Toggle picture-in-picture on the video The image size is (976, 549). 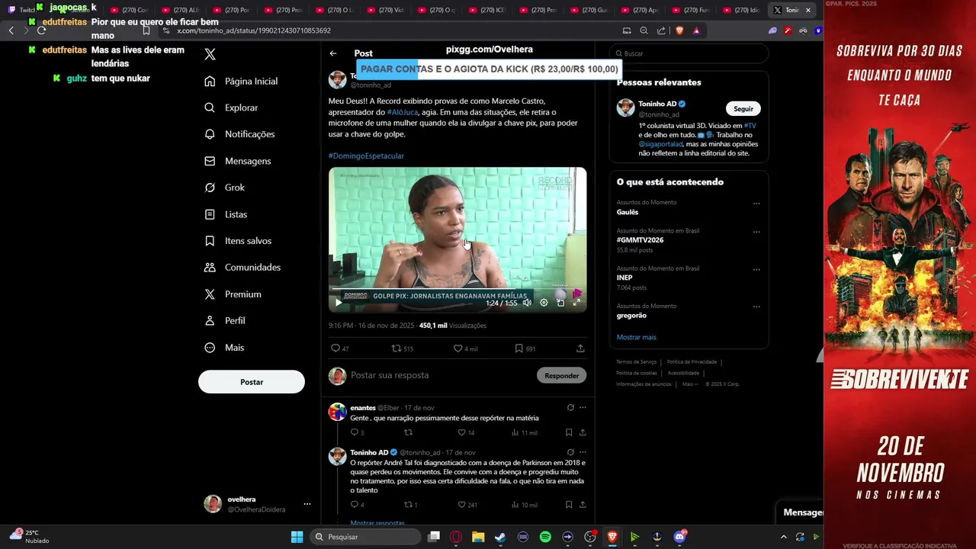[x=560, y=303]
